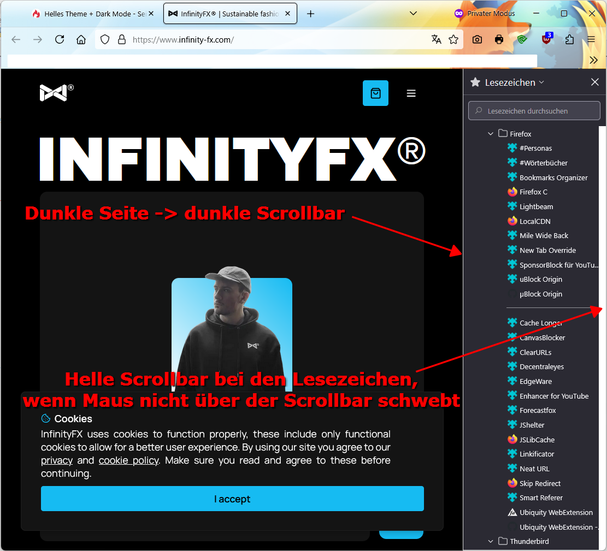Open the list all tabs dropdown arrow
Screen dimensions: 607x551
tap(413, 14)
